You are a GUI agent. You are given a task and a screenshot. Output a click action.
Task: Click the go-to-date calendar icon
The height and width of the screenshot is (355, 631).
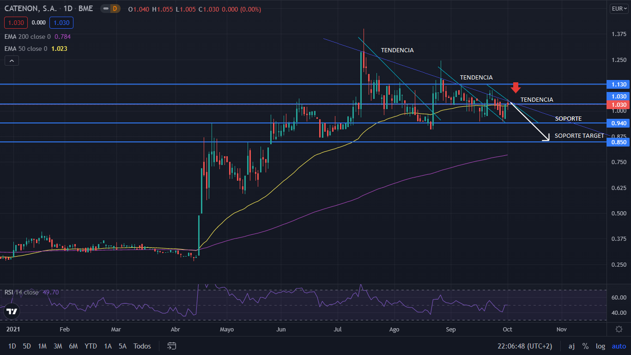coord(172,346)
